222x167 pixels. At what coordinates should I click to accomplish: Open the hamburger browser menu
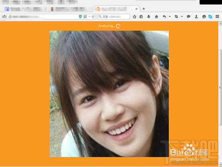pos(217,16)
